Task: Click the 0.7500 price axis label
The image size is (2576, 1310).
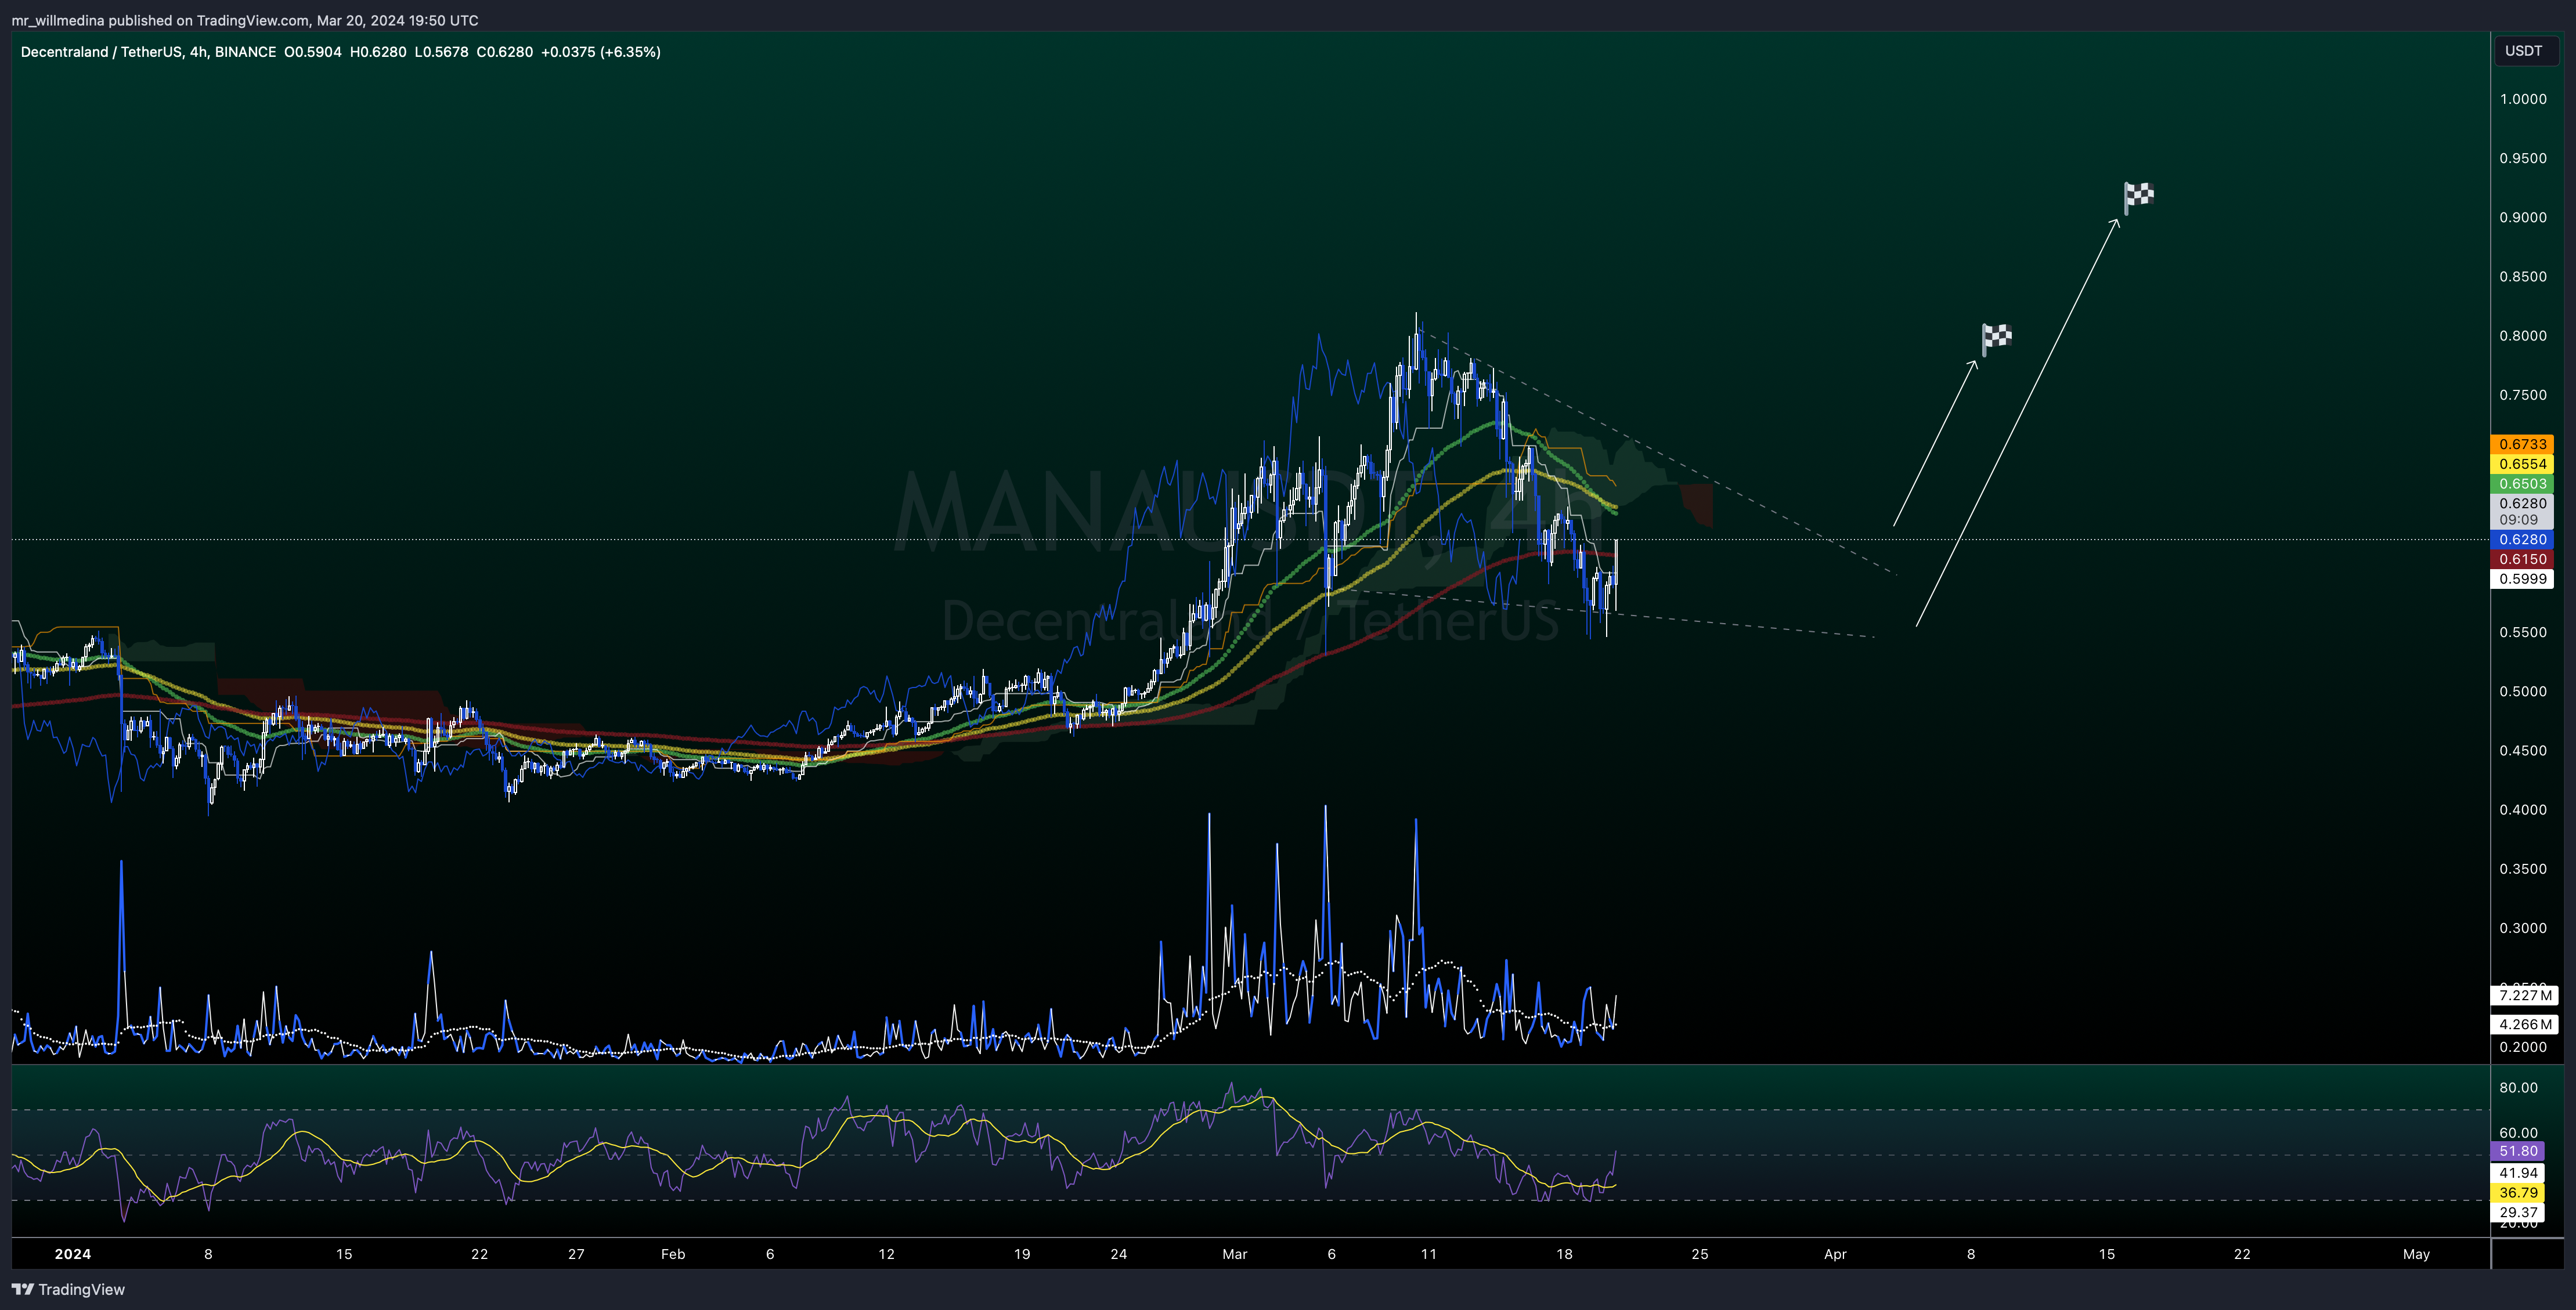Action: (2523, 396)
